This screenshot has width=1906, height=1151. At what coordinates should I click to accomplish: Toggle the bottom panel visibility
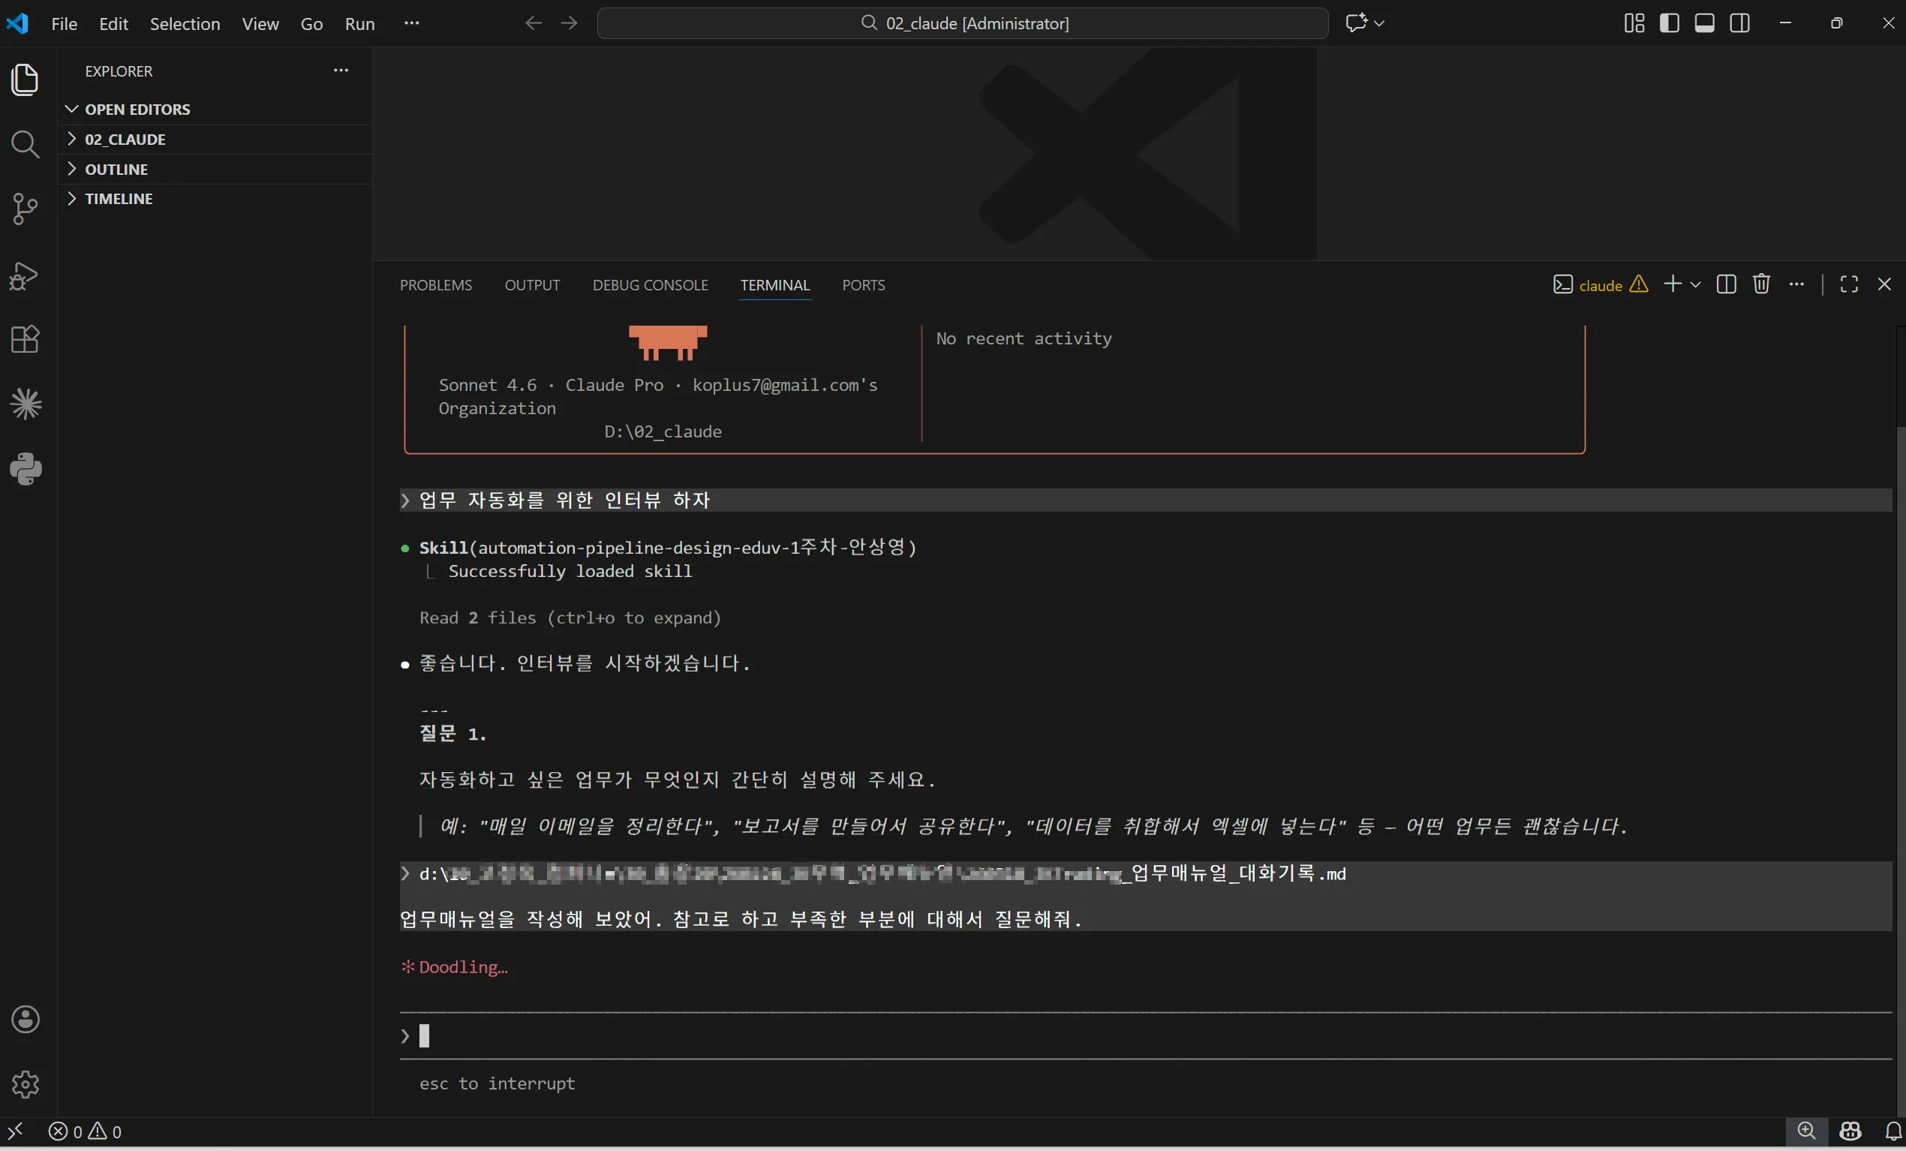[1704, 23]
